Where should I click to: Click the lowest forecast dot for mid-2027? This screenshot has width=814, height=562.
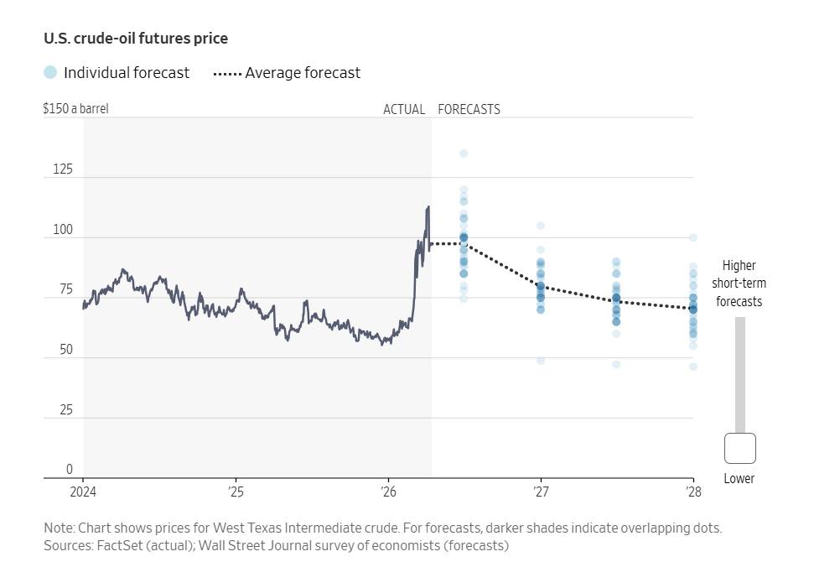click(x=616, y=364)
